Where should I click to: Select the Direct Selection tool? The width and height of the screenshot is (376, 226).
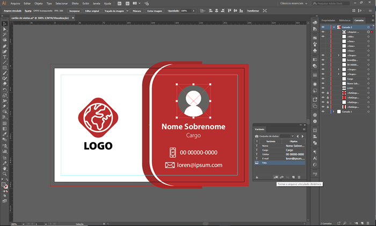pyautogui.click(x=4, y=29)
